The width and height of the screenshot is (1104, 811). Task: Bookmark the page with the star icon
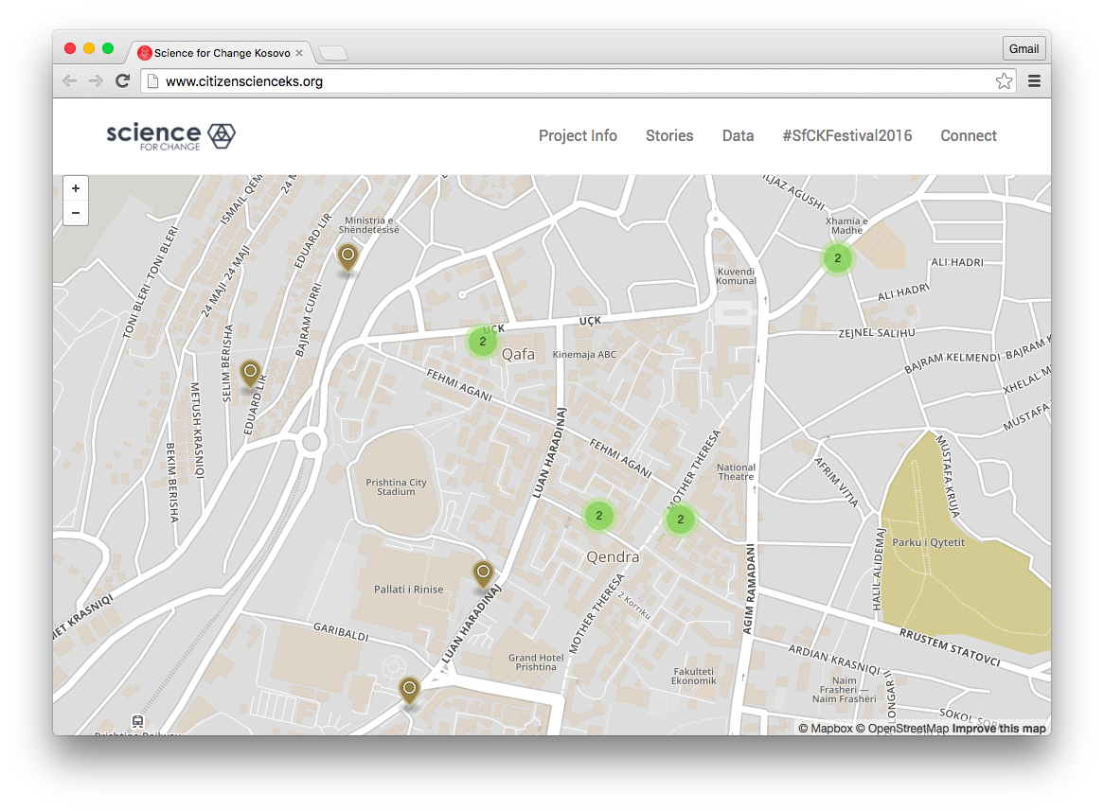[x=1004, y=81]
